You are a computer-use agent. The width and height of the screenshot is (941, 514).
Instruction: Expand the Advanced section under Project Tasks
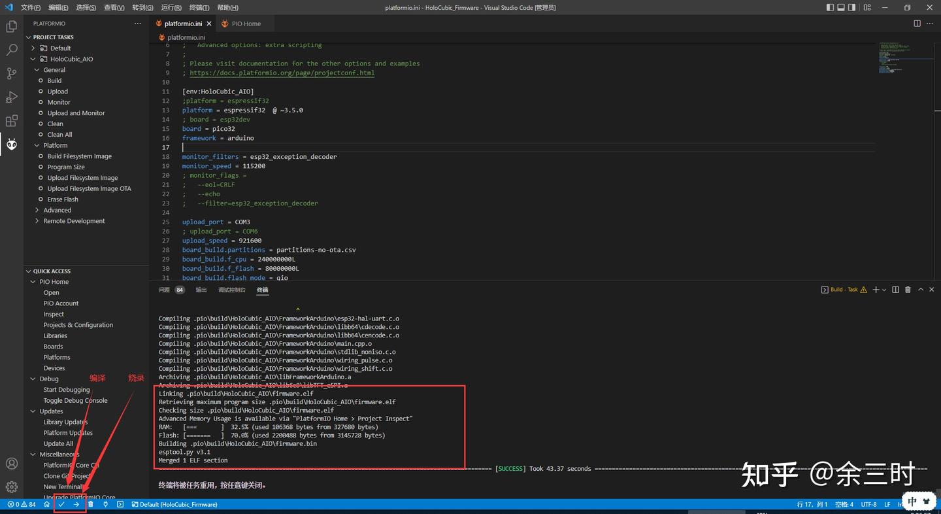(x=57, y=210)
